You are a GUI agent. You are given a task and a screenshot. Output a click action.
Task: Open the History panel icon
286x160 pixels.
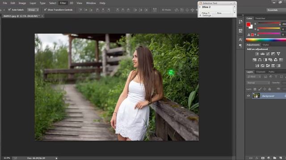pyautogui.click(x=240, y=22)
